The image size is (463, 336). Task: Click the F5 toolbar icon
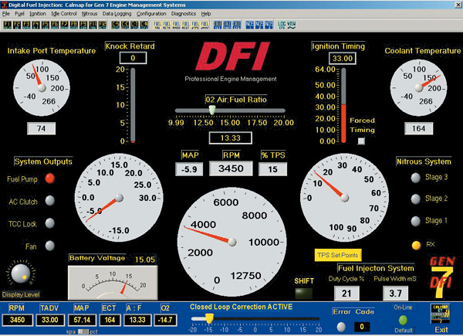tap(46, 25)
